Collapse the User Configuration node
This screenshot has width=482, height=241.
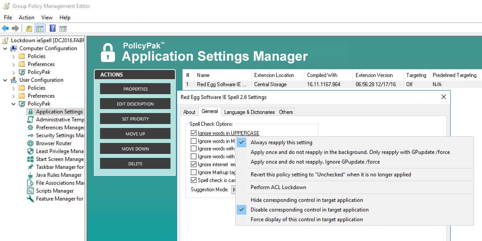5,80
